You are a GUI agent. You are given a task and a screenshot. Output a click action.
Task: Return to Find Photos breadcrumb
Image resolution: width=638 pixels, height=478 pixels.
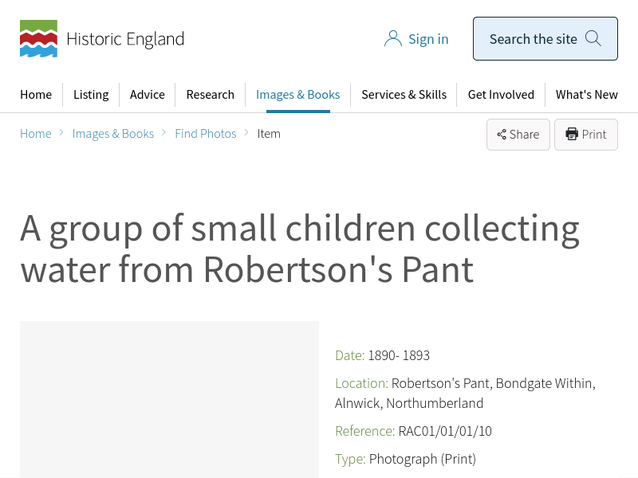(206, 134)
